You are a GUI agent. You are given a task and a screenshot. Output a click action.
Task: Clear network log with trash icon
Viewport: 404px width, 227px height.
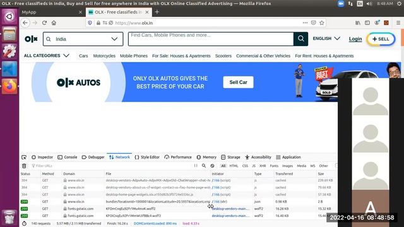[x=24, y=166]
